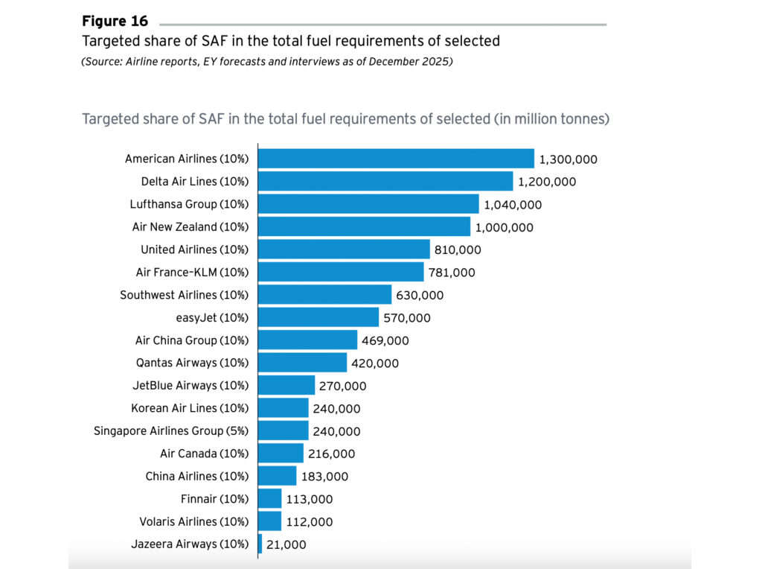Select the Air France-KLM bar
This screenshot has height=569, width=762.
[x=341, y=273]
